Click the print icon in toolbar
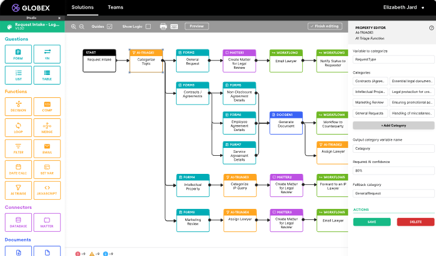The height and width of the screenshot is (256, 436). click(163, 27)
